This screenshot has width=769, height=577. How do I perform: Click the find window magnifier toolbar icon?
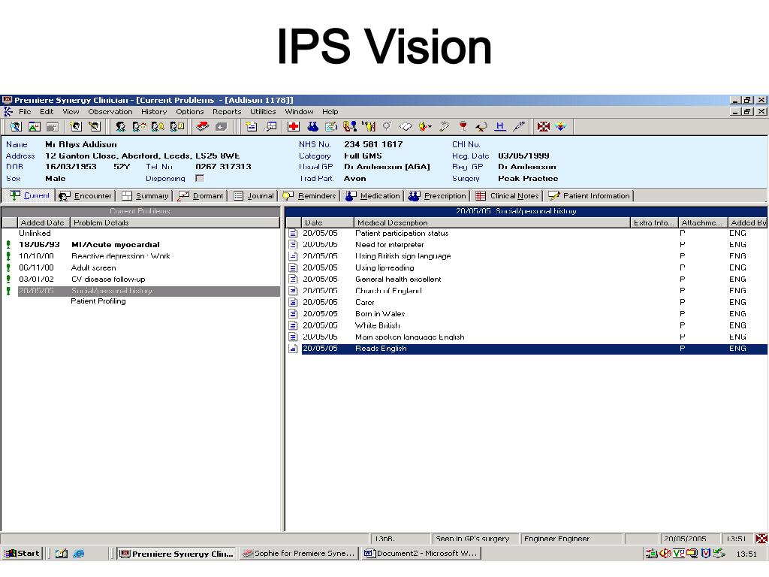(x=270, y=126)
